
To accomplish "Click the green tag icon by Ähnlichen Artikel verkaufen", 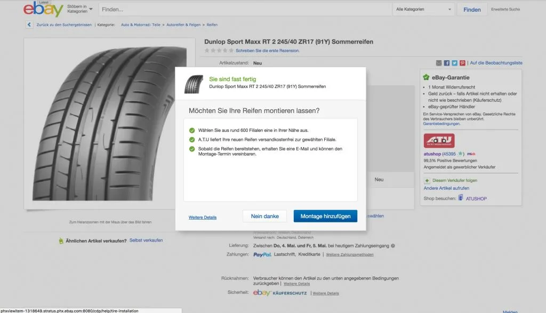I will click(x=61, y=240).
